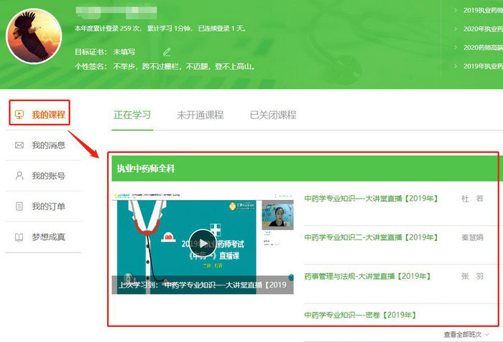Click the eagle profile avatar
Viewport: 503px width, 342px height.
(34, 36)
